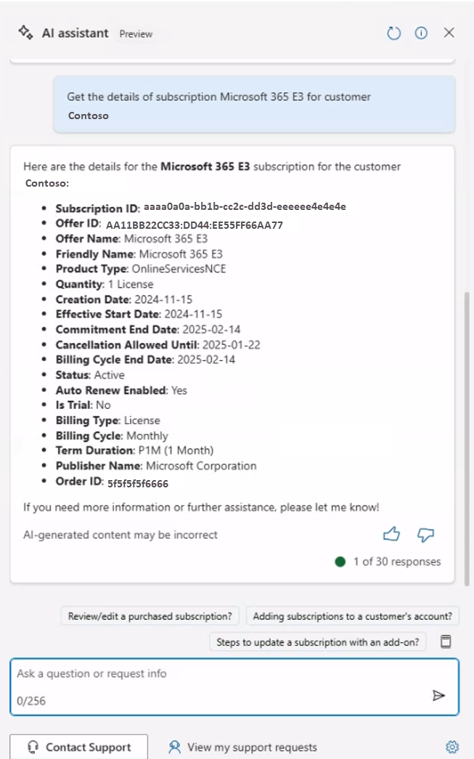Click the clipboard icon beside suggestions

coord(446,641)
